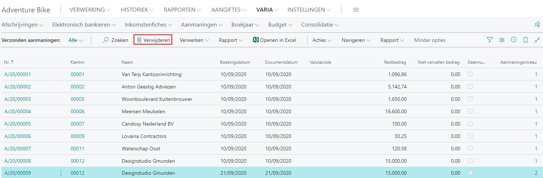Open the filter pane funnel icon
The image size is (543, 178).
pos(490,40)
